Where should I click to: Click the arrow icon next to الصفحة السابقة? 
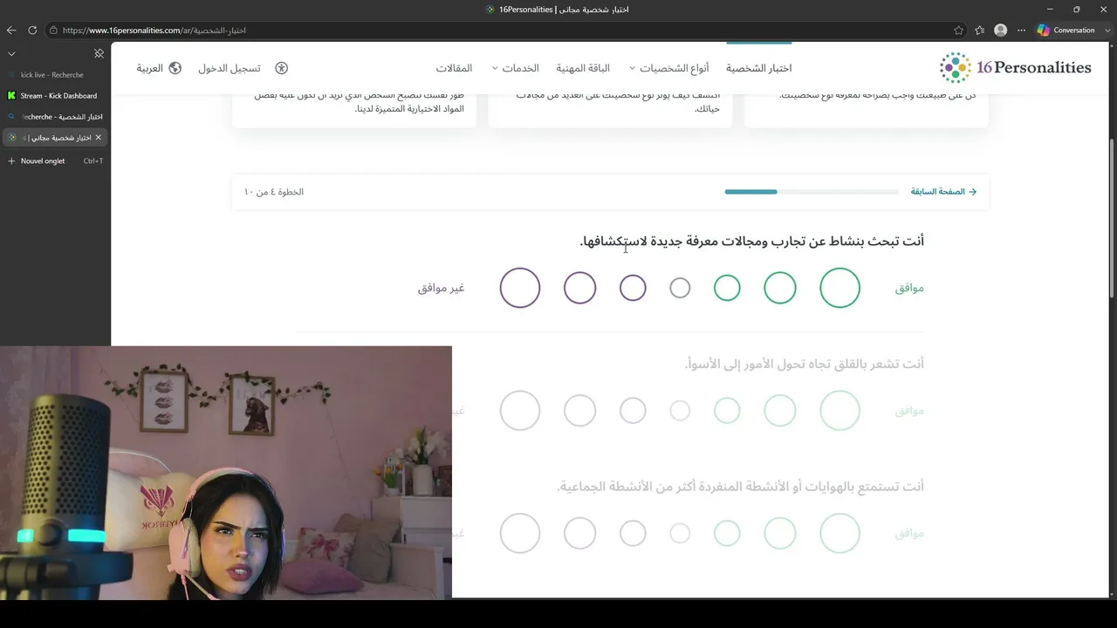point(972,192)
